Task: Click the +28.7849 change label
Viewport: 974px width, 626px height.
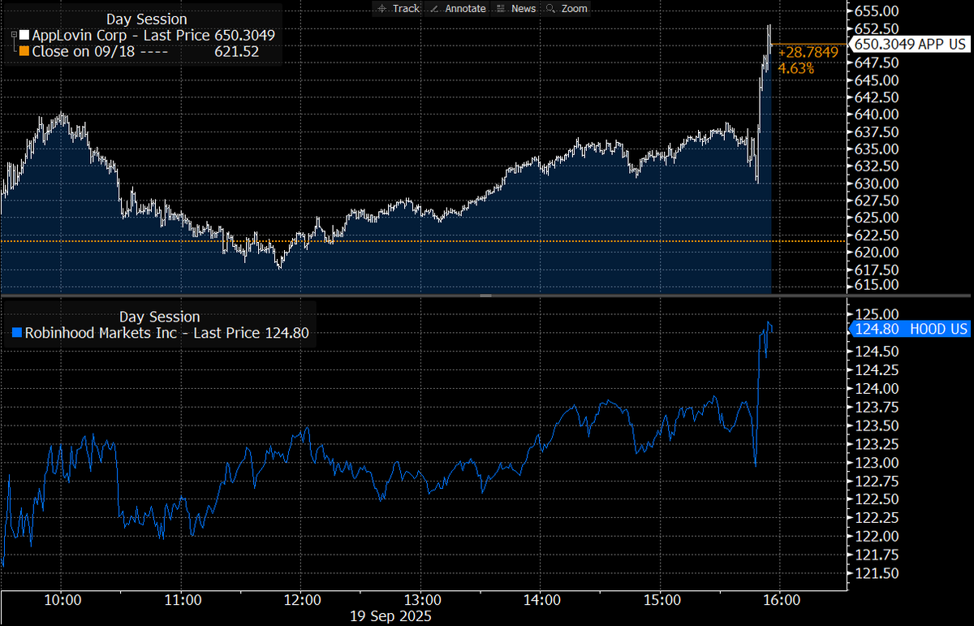Action: 808,53
